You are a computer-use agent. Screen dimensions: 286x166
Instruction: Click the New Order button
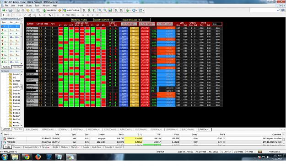click(x=50, y=10)
